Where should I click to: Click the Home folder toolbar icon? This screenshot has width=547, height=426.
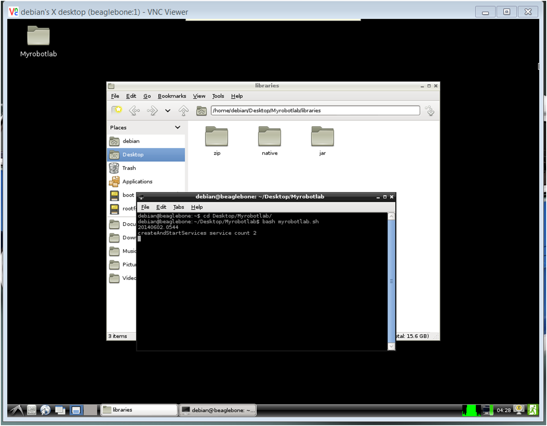coord(201,110)
